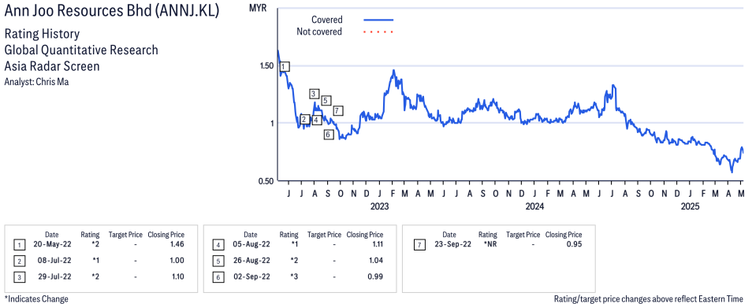Click the 2024 year label on axis
The width and height of the screenshot is (752, 304).
(534, 206)
